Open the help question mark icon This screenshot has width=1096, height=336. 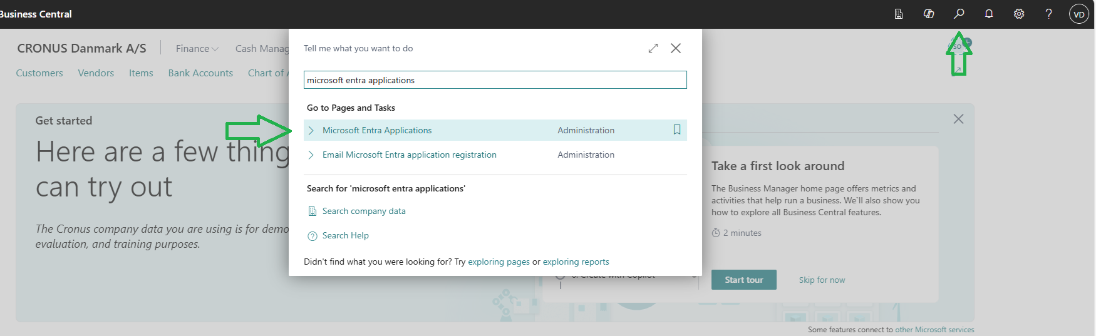(x=1049, y=14)
